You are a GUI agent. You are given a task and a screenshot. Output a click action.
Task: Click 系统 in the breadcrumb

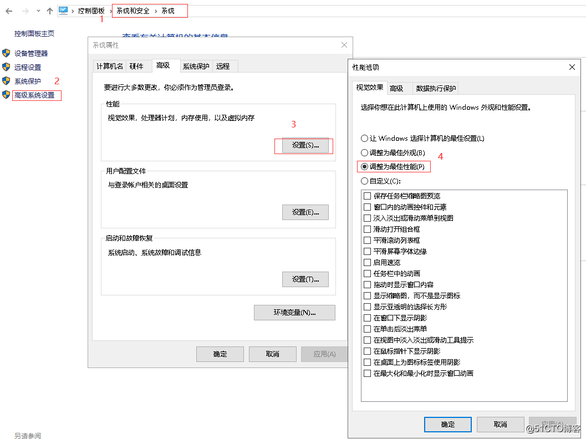pyautogui.click(x=168, y=11)
